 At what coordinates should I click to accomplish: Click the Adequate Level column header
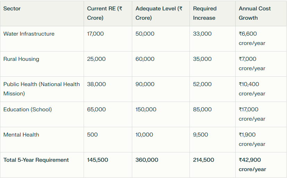[159, 13]
